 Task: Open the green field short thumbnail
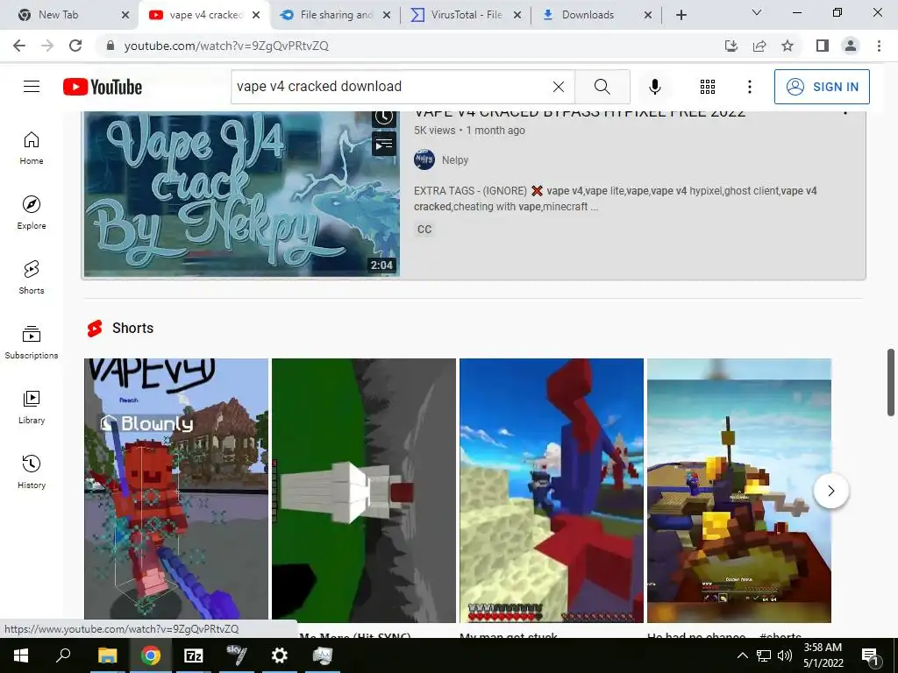364,490
